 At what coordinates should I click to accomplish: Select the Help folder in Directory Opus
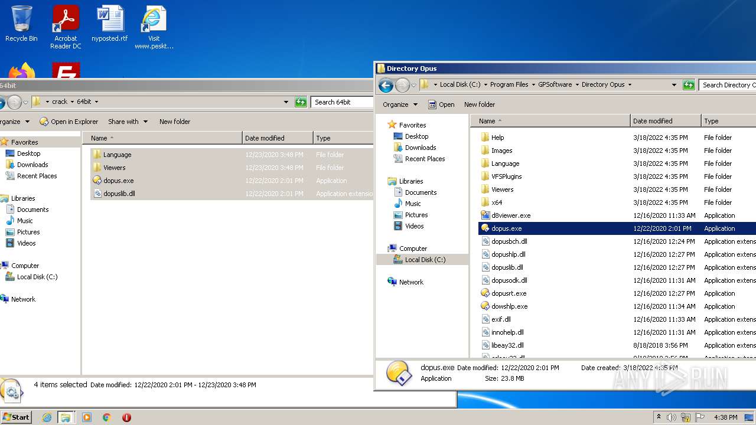497,138
